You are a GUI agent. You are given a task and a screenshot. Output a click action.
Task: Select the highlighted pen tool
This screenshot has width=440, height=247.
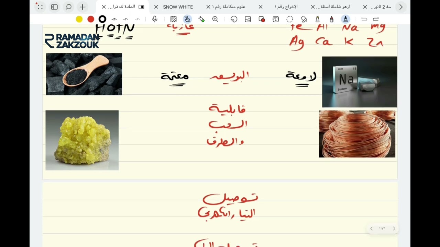(x=345, y=19)
